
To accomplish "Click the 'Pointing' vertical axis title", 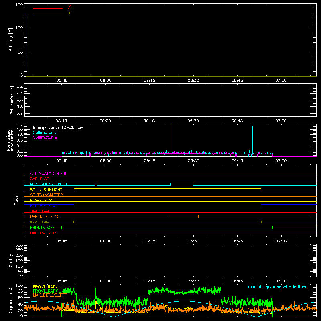I will (x=11, y=40).
